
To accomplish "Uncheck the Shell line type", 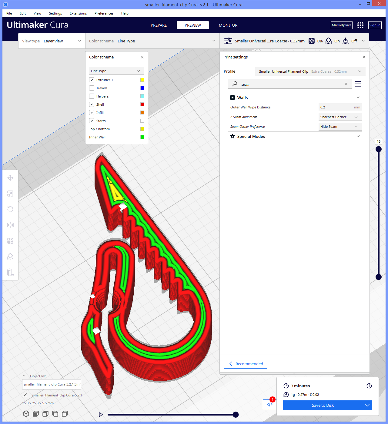I will (92, 104).
